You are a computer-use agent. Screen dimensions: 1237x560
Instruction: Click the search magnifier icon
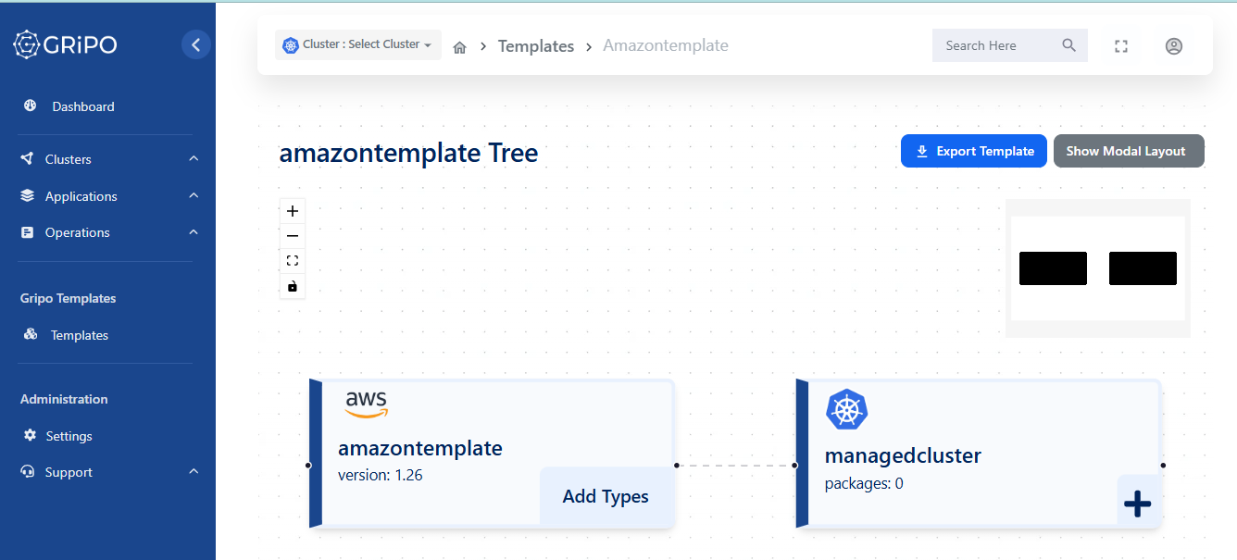click(1068, 45)
